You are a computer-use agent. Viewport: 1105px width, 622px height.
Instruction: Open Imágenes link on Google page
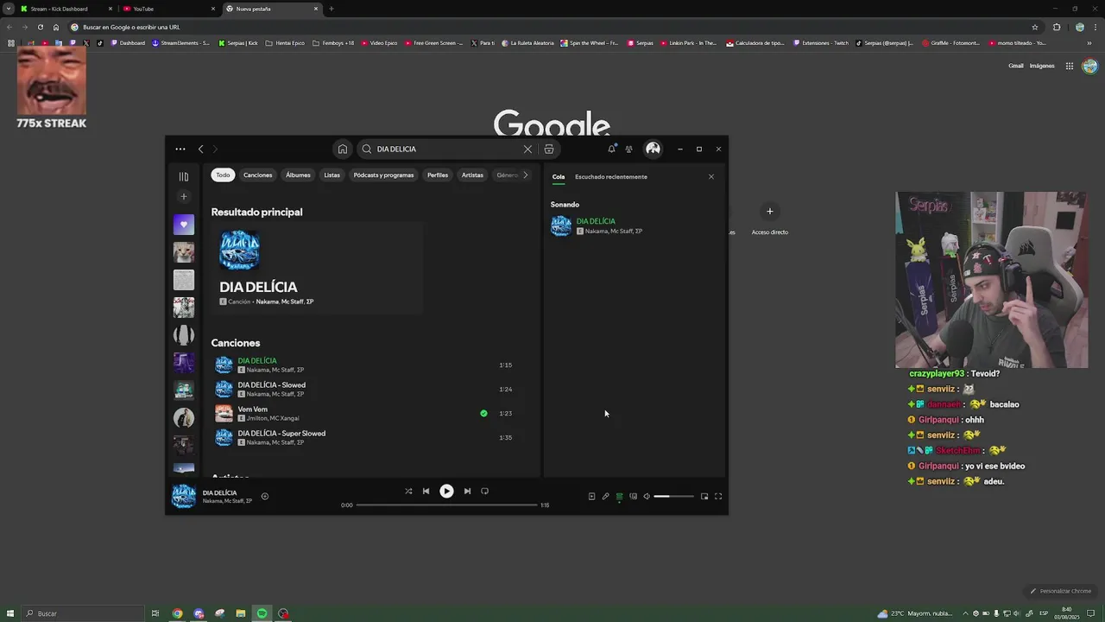tap(1042, 66)
